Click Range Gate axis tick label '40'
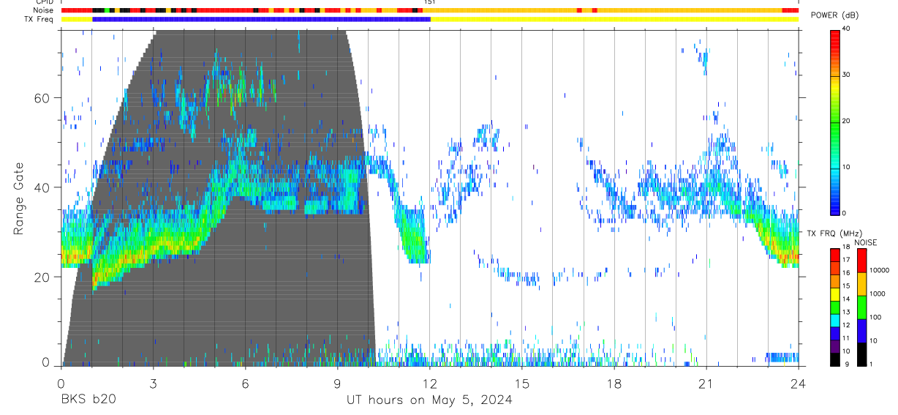This screenshot has height=415, width=898. tap(42, 187)
